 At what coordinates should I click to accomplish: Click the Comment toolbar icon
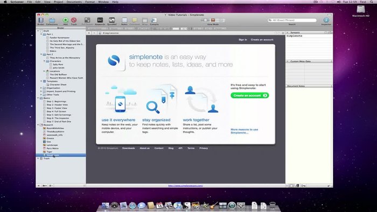135,20
